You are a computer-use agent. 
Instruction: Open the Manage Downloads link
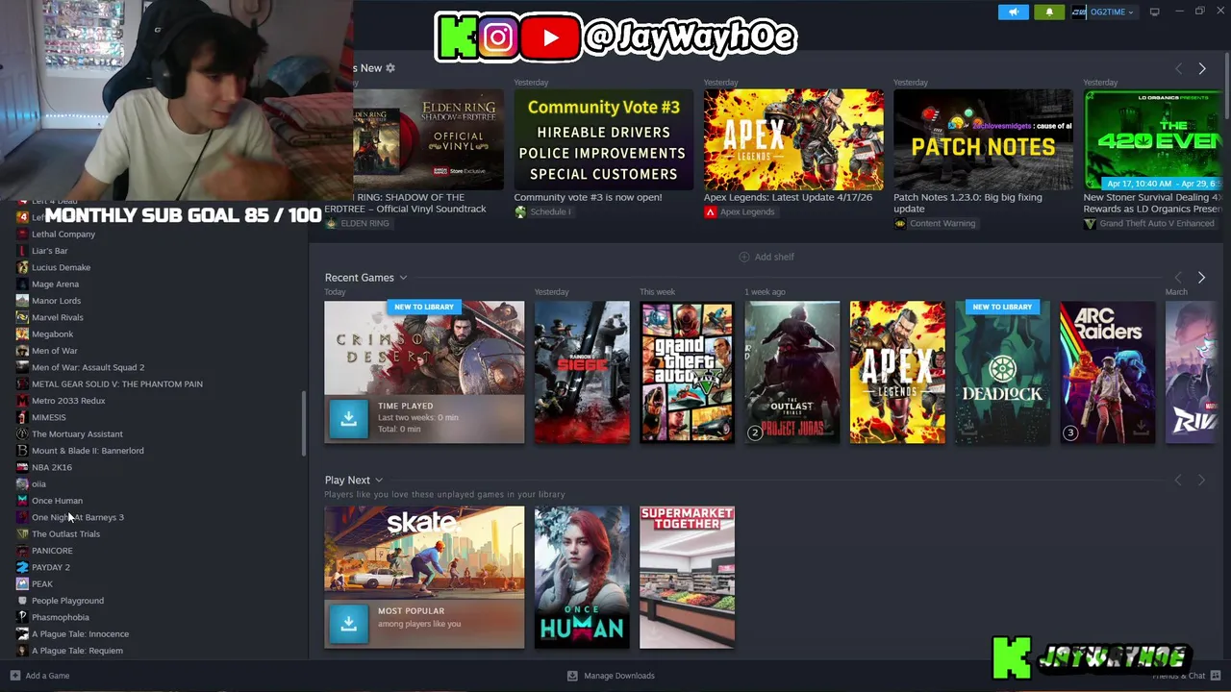619,676
